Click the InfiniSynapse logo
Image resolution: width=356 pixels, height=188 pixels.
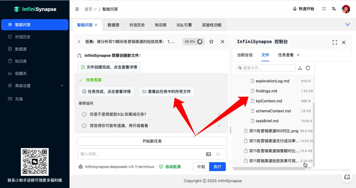(x=35, y=9)
